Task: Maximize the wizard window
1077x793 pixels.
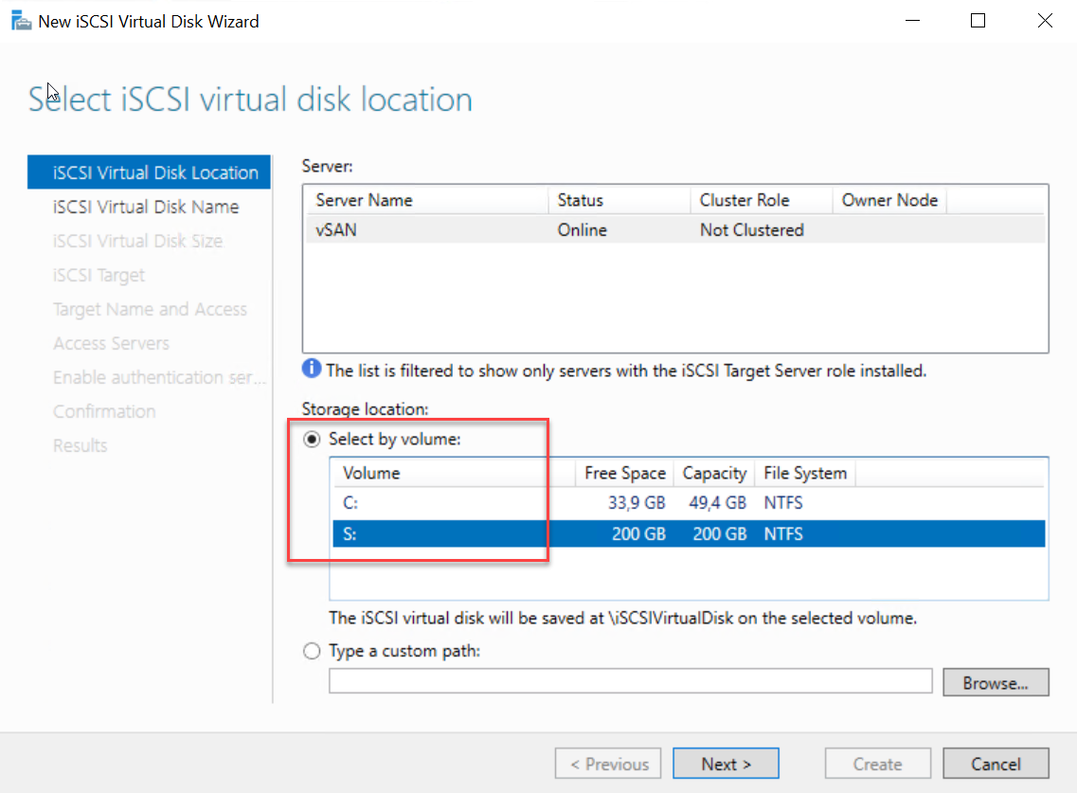Action: (978, 21)
